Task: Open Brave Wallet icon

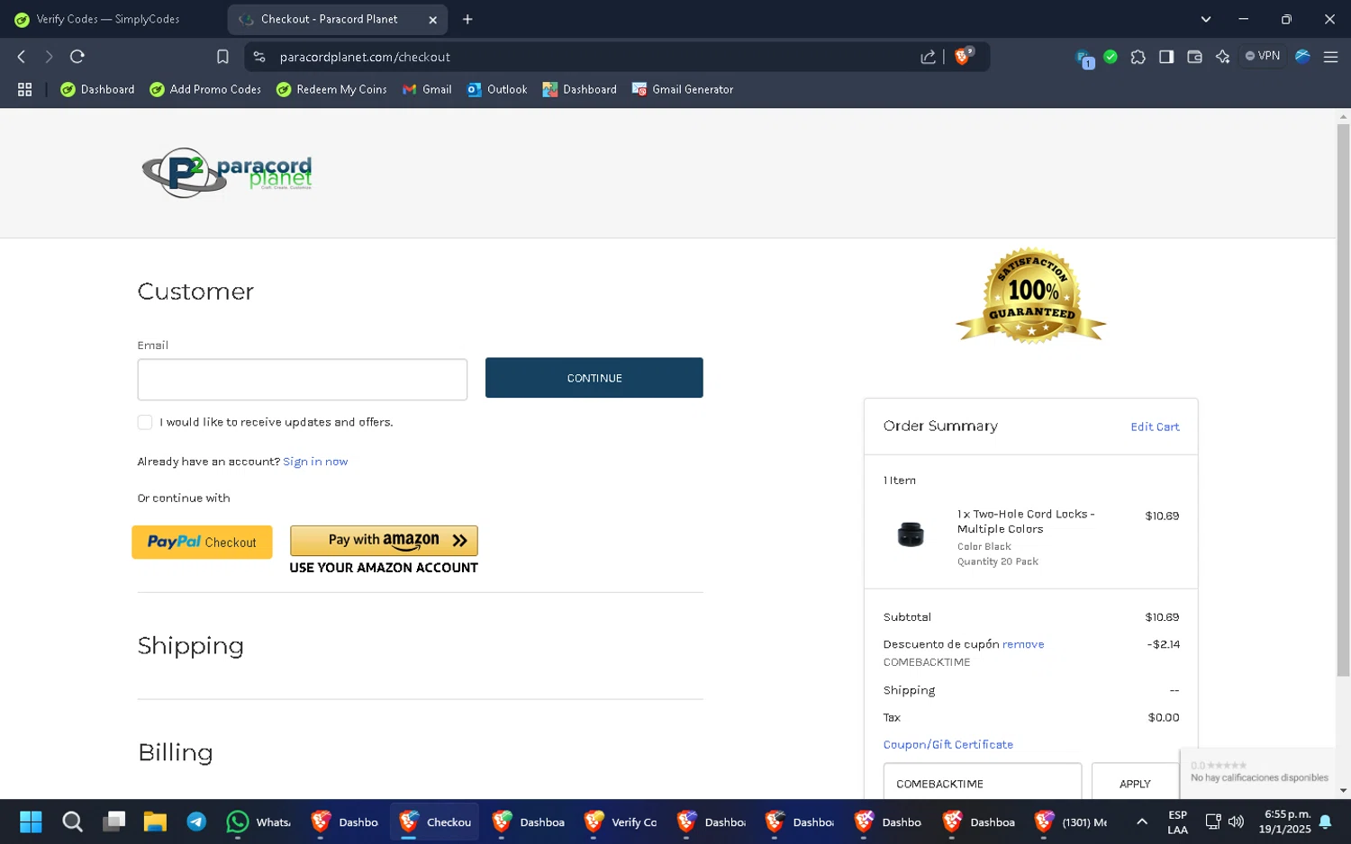Action: click(x=1194, y=57)
